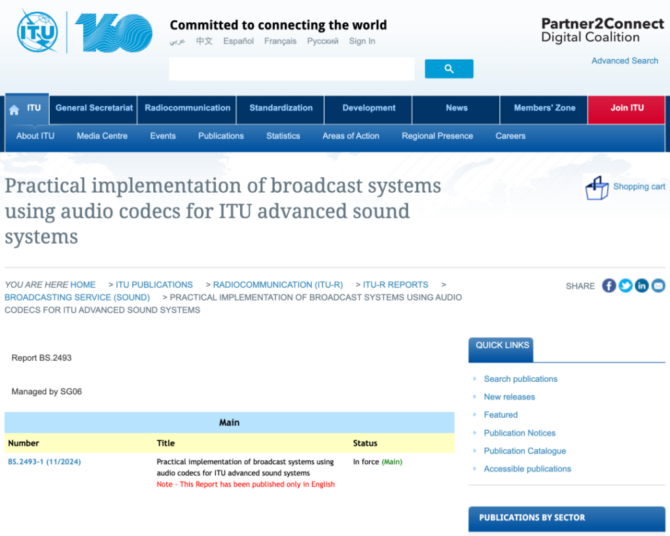The height and width of the screenshot is (536, 670).
Task: Open Featured quick link
Action: [501, 415]
